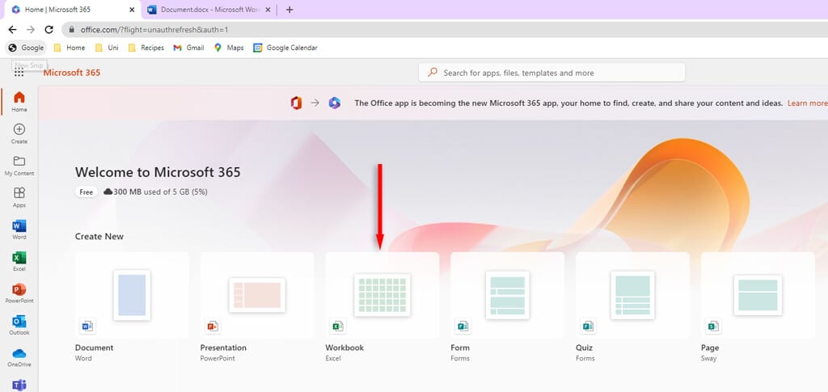828x392 pixels.
Task: Go to Home in the sidebar
Action: coord(19,102)
